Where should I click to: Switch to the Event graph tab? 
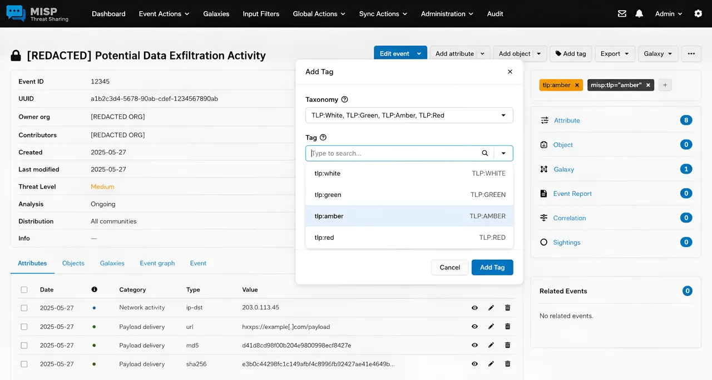(157, 263)
